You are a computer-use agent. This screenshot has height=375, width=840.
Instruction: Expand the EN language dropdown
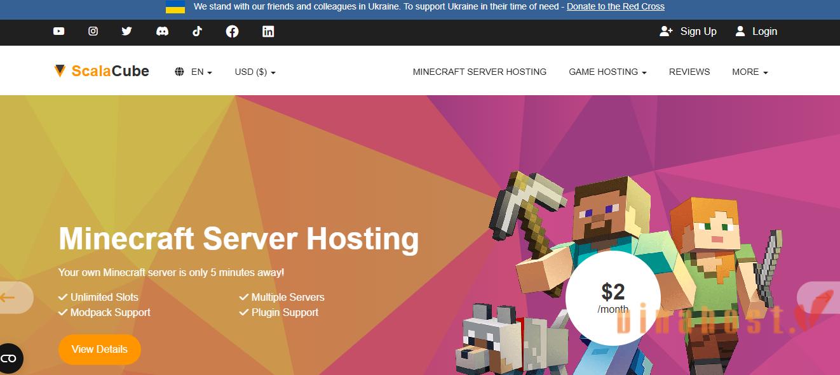pos(201,72)
